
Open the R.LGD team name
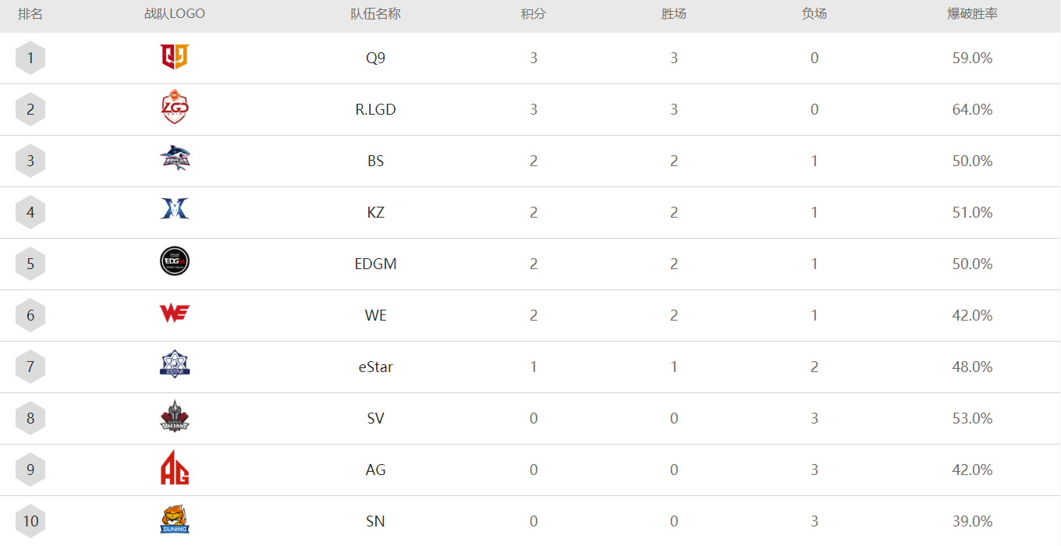pyautogui.click(x=376, y=109)
